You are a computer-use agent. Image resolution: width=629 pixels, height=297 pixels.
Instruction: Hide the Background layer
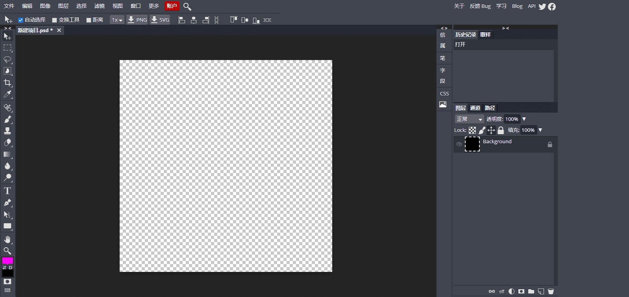pyautogui.click(x=459, y=144)
